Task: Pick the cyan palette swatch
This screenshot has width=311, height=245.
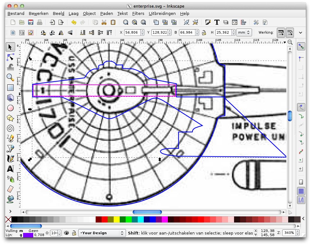Action: (141, 219)
